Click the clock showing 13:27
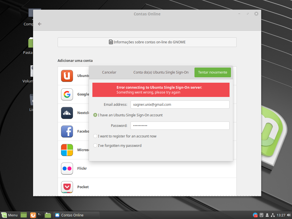This screenshot has width=292, height=219. click(x=281, y=215)
